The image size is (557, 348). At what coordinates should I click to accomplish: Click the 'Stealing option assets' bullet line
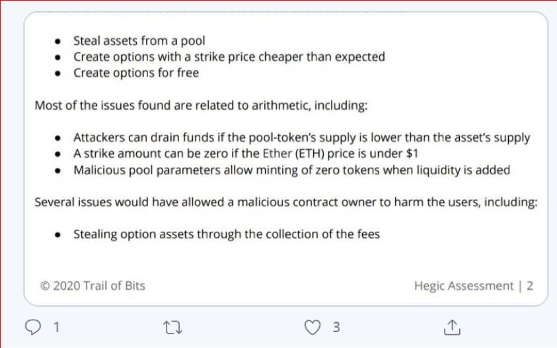click(227, 234)
